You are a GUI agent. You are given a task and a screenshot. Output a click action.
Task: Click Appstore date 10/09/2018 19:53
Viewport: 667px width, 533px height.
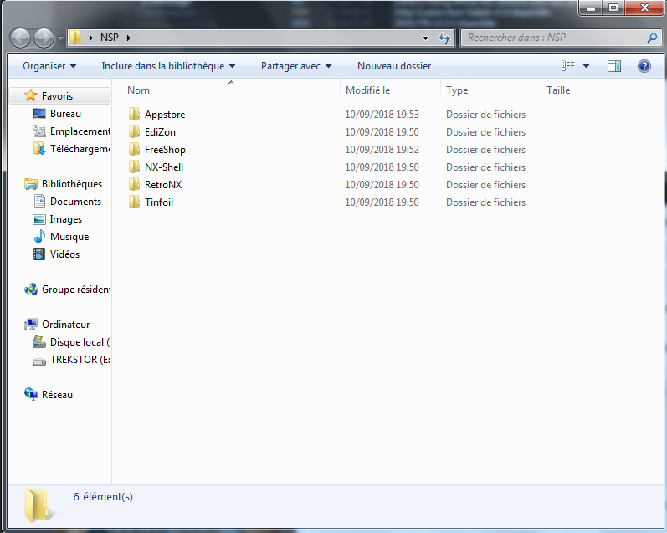382,115
